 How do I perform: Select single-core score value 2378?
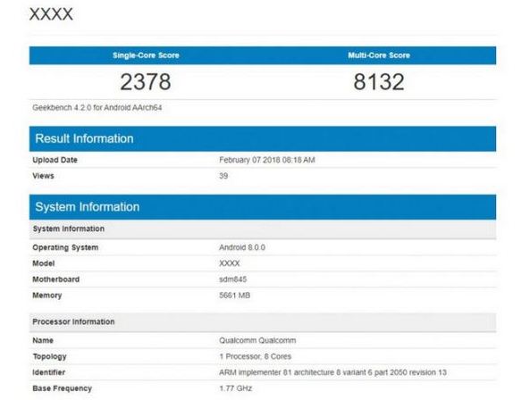[146, 82]
